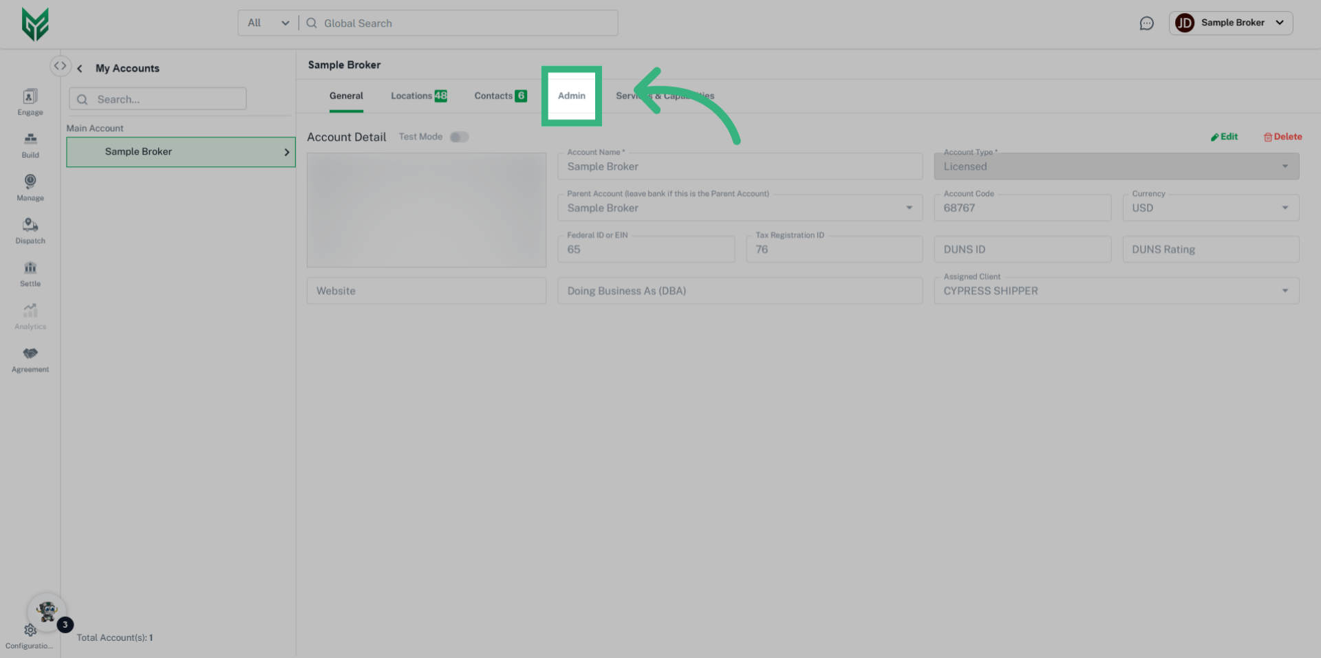
Task: Open the Analytics module
Action: pos(30,316)
